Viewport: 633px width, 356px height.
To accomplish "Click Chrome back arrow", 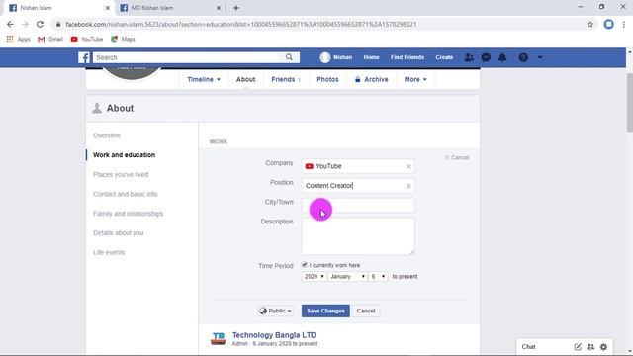I will tap(10, 24).
